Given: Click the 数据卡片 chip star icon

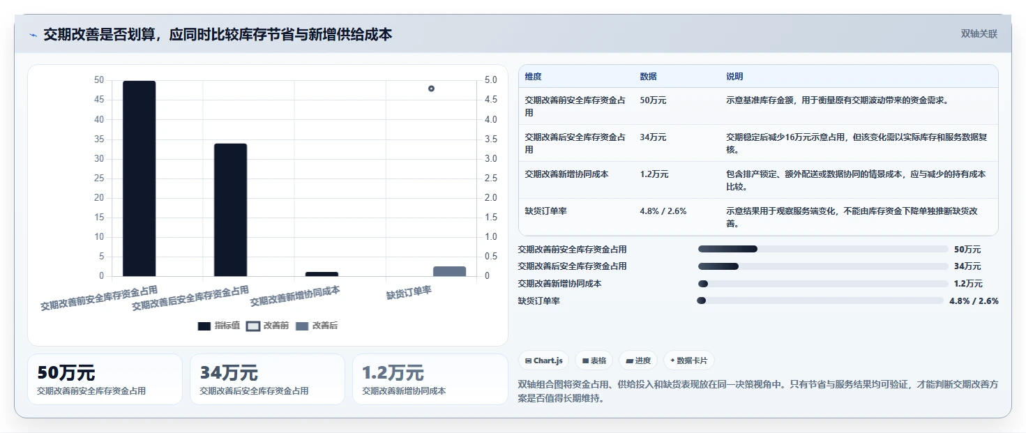Looking at the screenshot, I should tap(672, 361).
